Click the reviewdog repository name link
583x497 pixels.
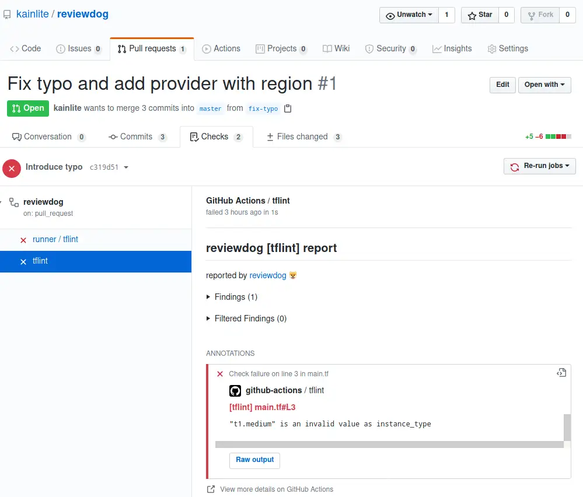[82, 14]
